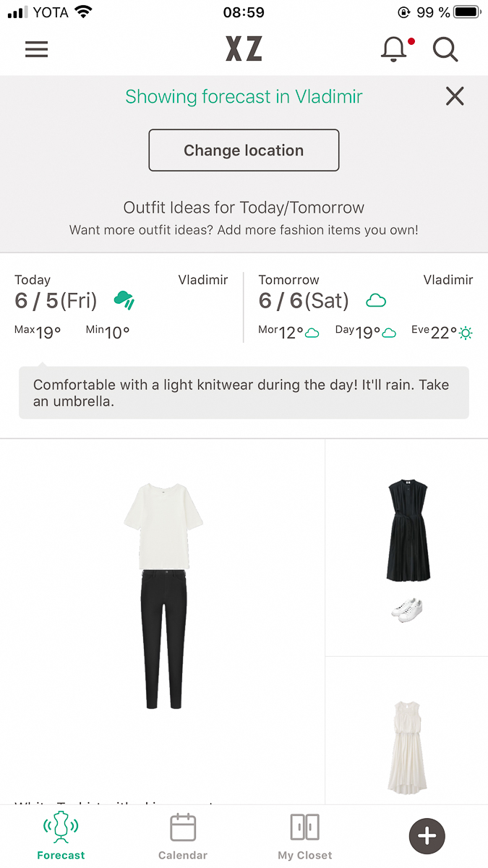
Task: Open the Forecast tab
Action: pyautogui.click(x=61, y=836)
